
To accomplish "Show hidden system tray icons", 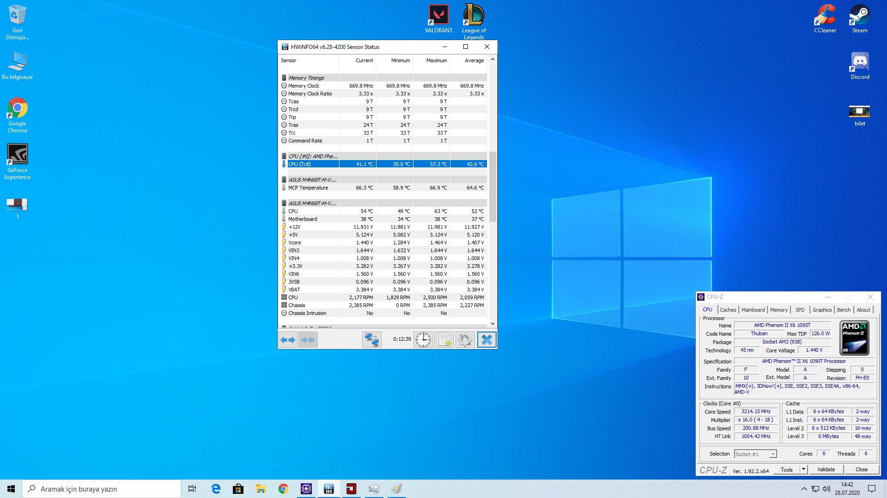I will pyautogui.click(x=804, y=489).
